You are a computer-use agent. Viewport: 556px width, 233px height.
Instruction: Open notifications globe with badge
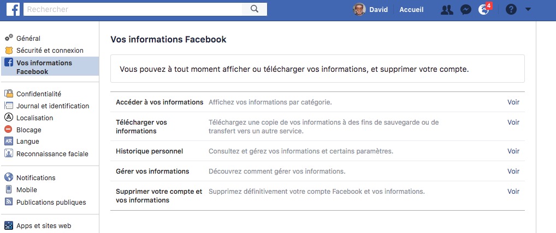pos(484,9)
